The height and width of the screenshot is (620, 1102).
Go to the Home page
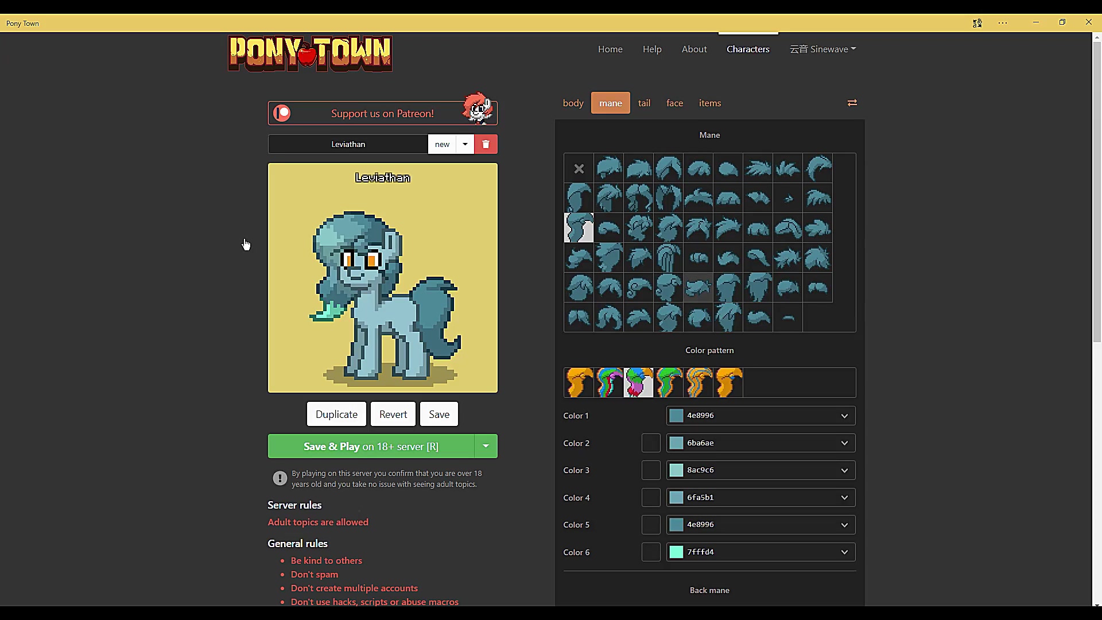point(610,49)
